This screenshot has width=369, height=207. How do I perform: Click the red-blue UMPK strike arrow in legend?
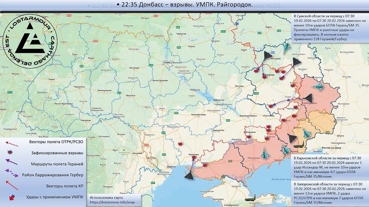12,197
